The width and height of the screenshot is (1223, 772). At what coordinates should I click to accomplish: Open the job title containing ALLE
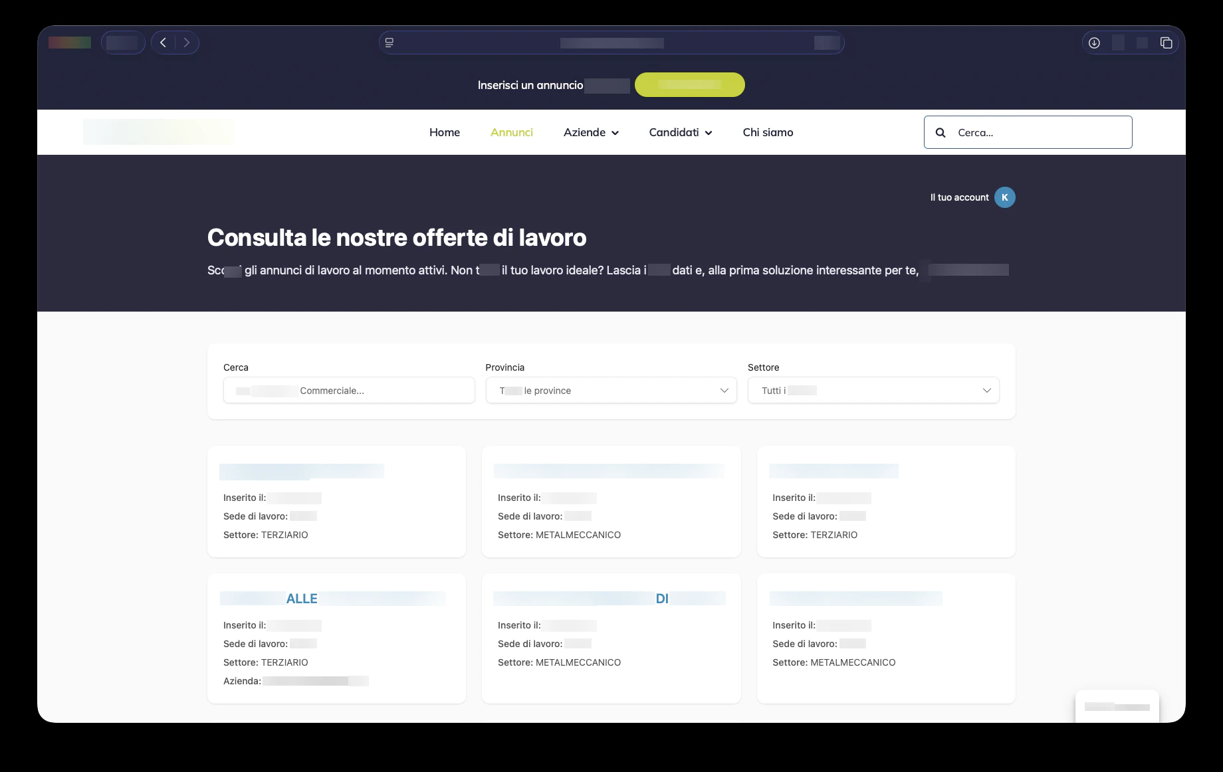(333, 599)
